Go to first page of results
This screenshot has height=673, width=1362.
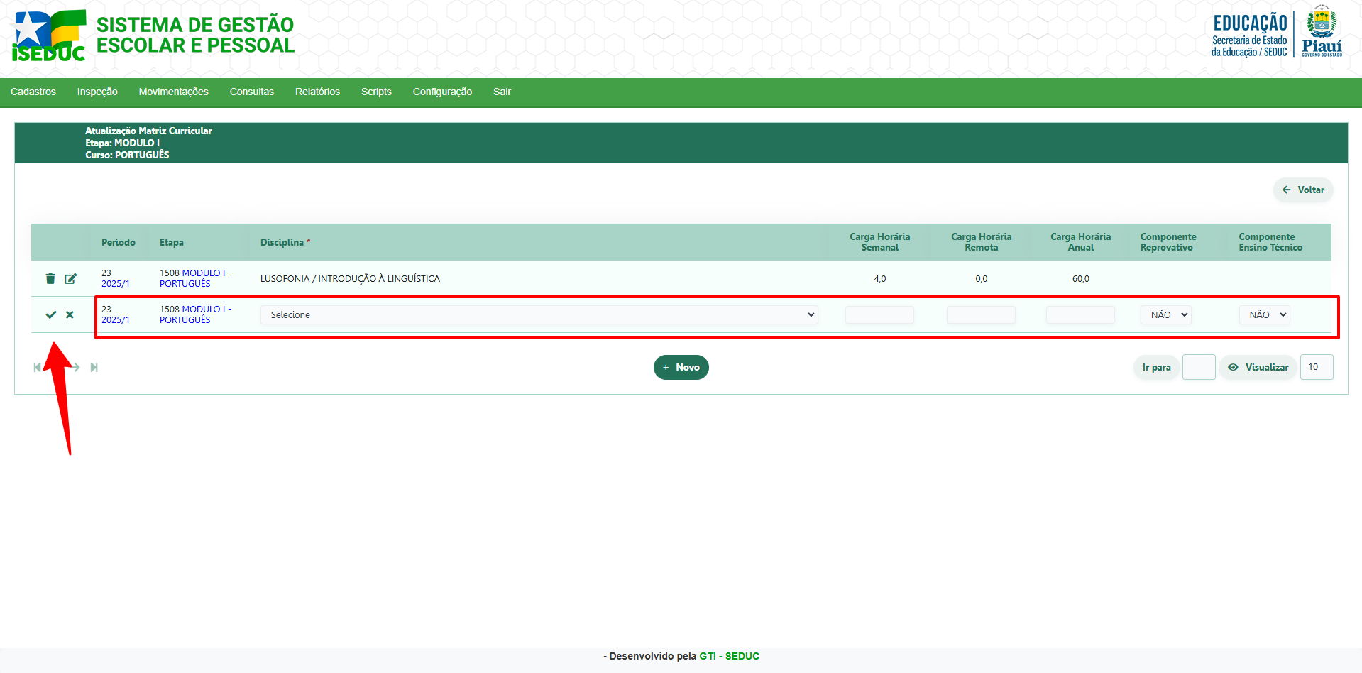coord(37,367)
